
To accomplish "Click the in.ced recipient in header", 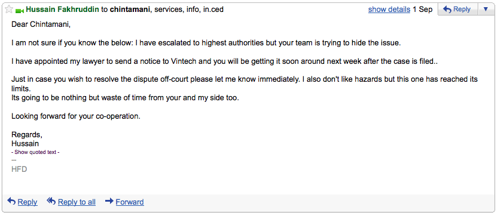I will [x=213, y=10].
